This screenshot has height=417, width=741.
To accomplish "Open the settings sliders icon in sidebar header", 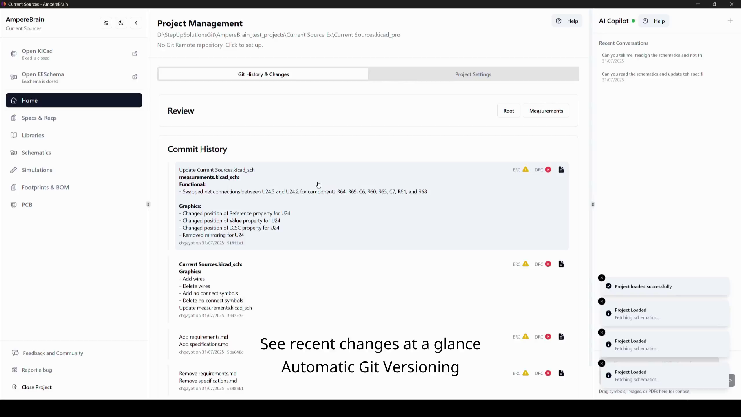I will tap(106, 23).
